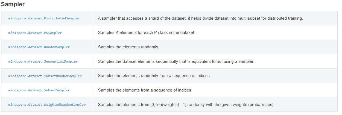Image resolution: width=342 pixels, height=115 pixels.
Task: Click the description "Samples the elements randomly from a sequence of indices"
Action: pyautogui.click(x=154, y=76)
